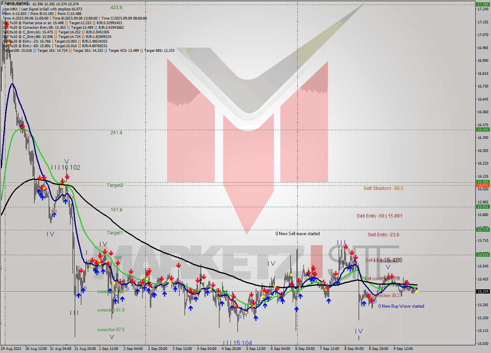Click the green 16.442 price tag

tap(483, 130)
